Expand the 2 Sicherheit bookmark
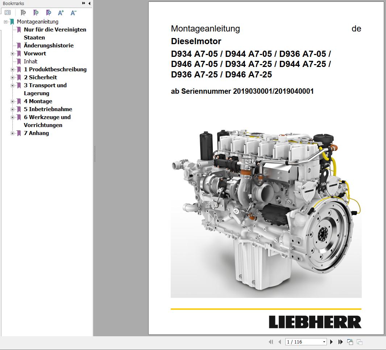Viewport: 386px width, 350px height. [x=12, y=77]
